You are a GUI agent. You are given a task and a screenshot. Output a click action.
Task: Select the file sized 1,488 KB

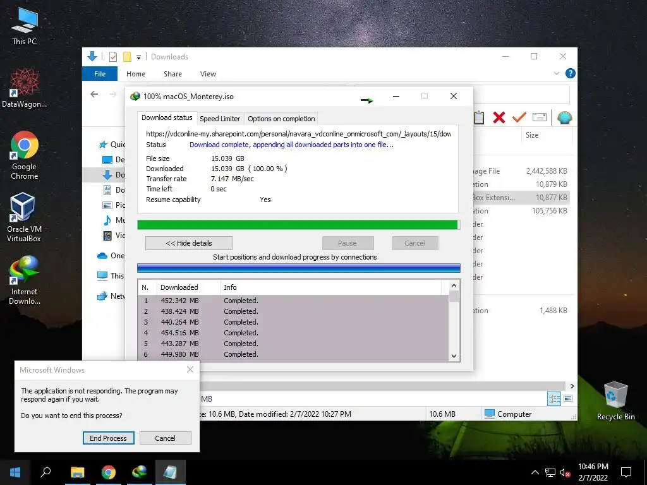click(521, 311)
